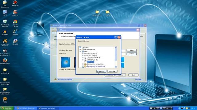Click Select beside USB drive field
The width and height of the screenshot is (197, 110).
pyautogui.click(x=131, y=54)
